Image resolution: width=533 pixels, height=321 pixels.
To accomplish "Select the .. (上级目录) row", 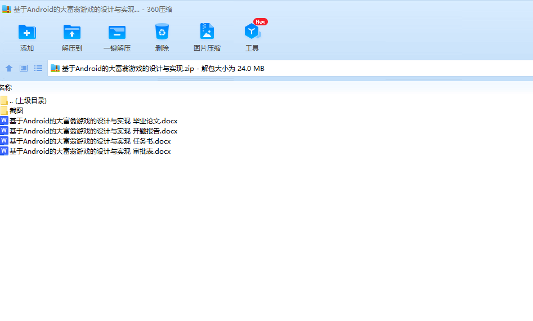I will 28,101.
